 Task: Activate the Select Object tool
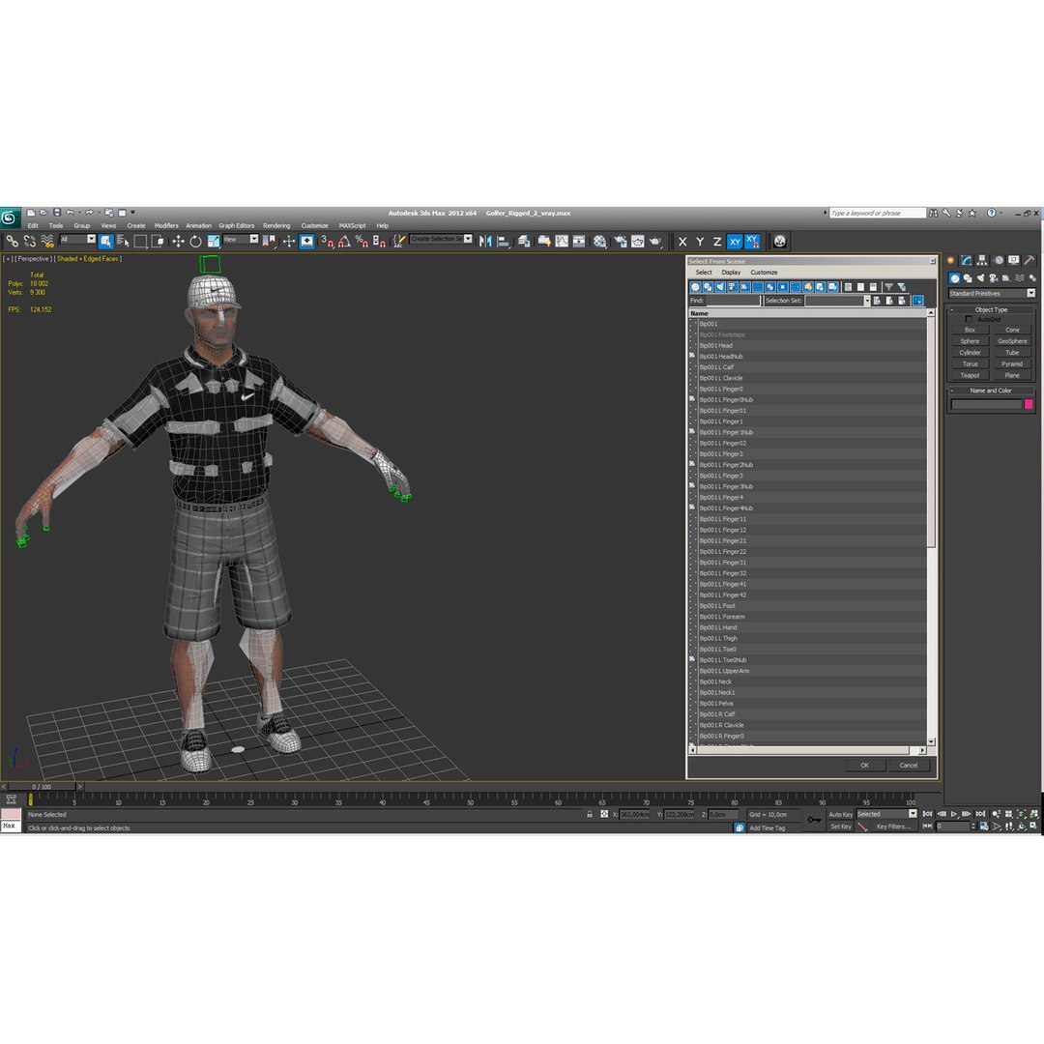click(106, 241)
